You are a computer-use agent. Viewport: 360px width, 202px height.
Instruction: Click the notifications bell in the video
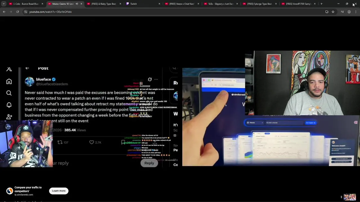point(9,105)
